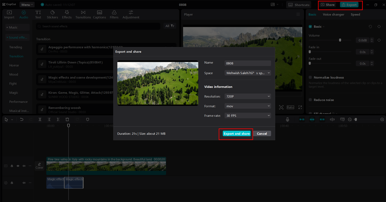Lock the video track
The height and width of the screenshot is (202, 386).
[x=12, y=166]
